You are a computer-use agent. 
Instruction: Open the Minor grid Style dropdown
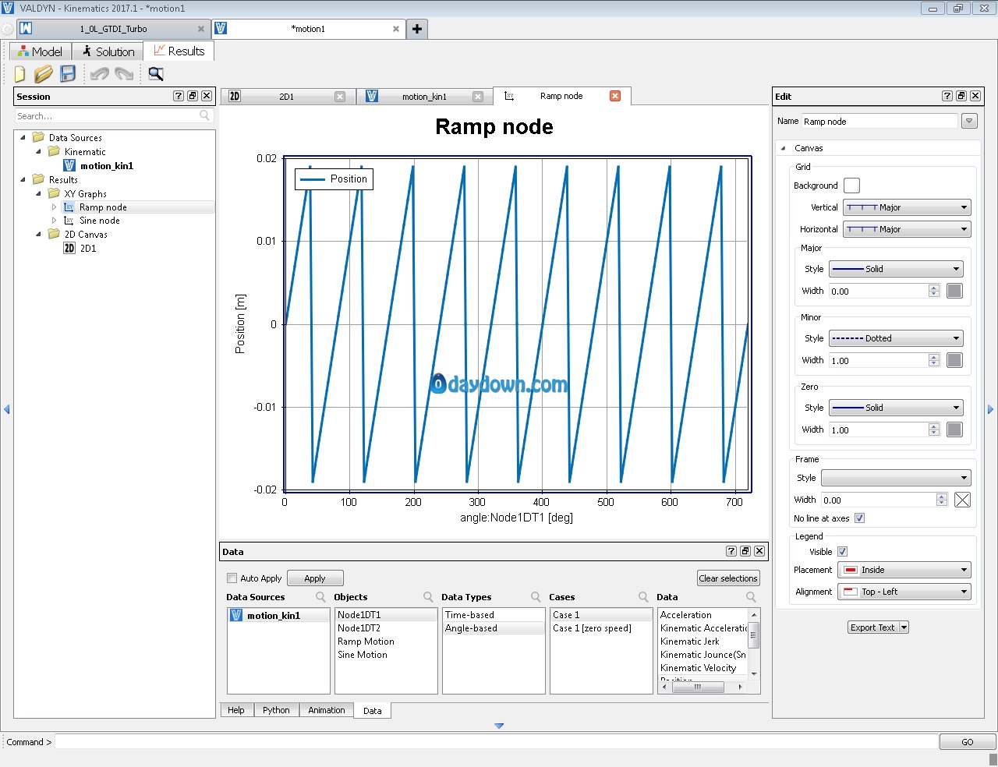click(x=896, y=338)
